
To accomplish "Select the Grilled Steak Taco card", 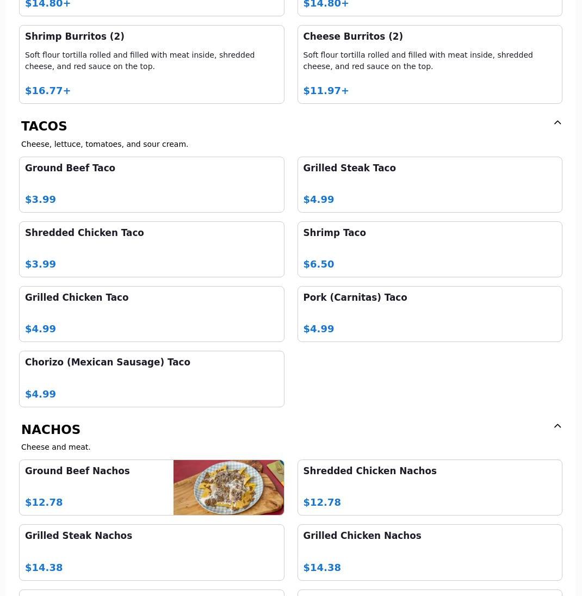I will click(x=430, y=185).
